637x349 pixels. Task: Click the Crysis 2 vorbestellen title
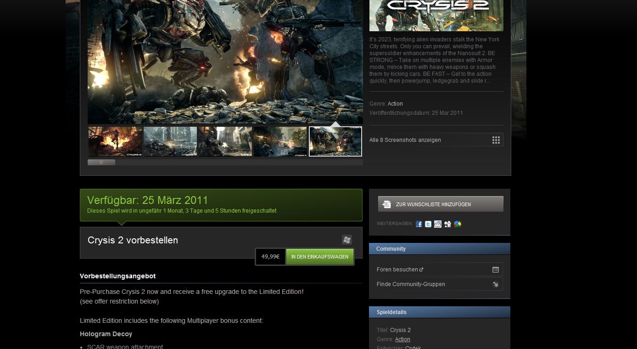(133, 240)
